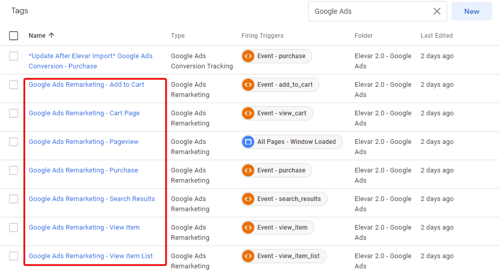Open Google Ads Remarketing - Cart Page tag

tap(84, 113)
